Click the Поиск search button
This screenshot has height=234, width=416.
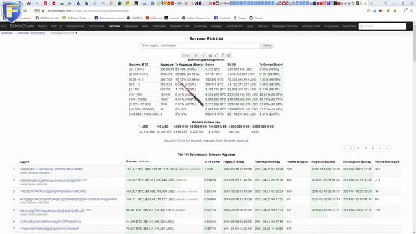click(x=266, y=45)
